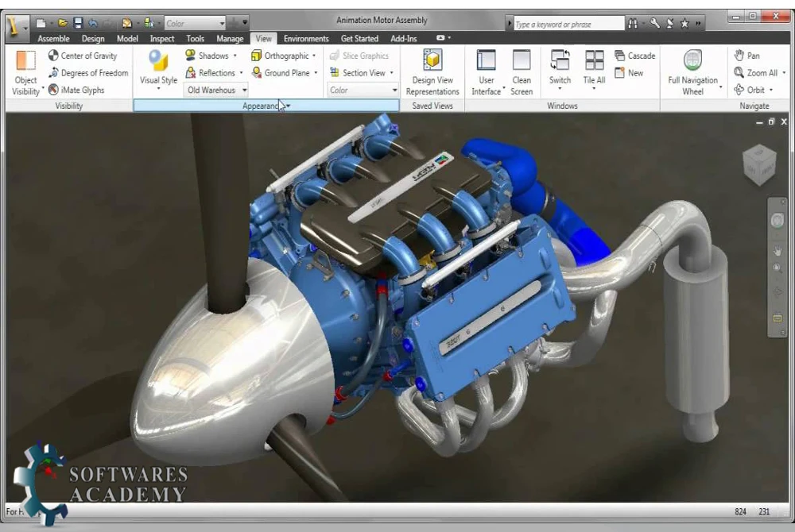Viewport: 795px width, 532px height.
Task: Expand the Section View dropdown arrow
Action: coord(391,73)
